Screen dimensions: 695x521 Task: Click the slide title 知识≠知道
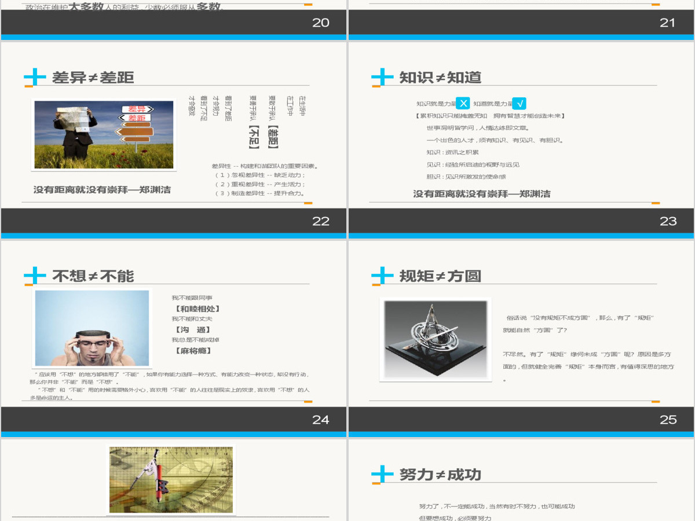tap(441, 78)
